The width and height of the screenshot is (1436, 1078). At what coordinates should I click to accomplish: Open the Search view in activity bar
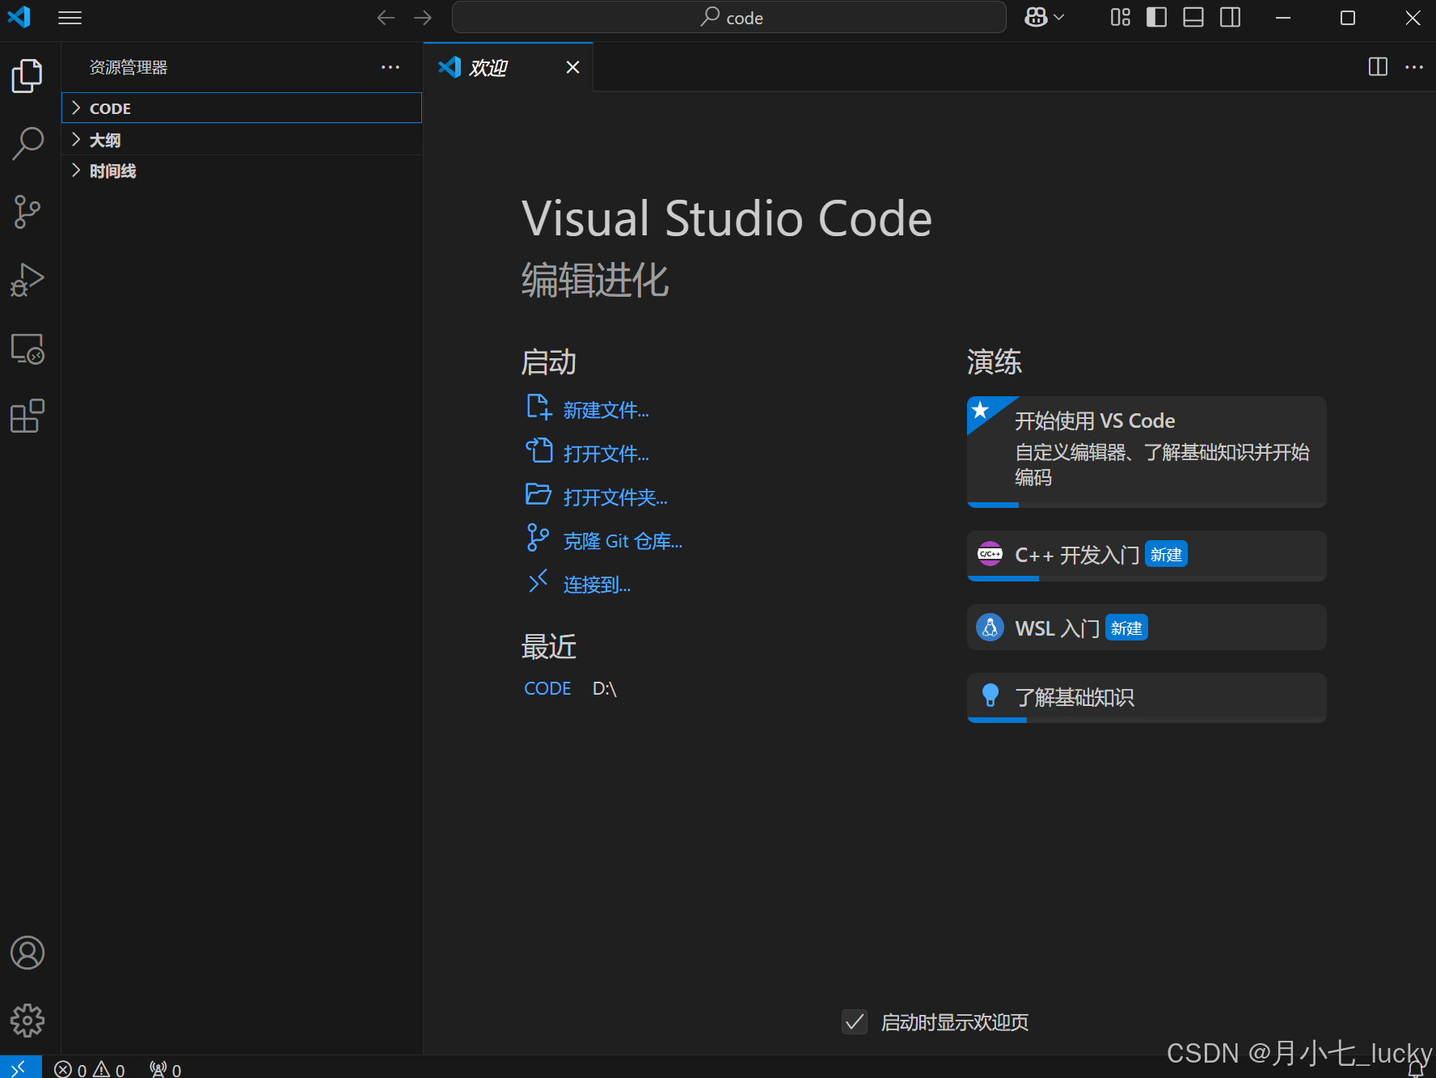coord(27,143)
